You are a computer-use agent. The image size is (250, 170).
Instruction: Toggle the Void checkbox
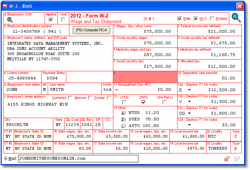(63, 20)
